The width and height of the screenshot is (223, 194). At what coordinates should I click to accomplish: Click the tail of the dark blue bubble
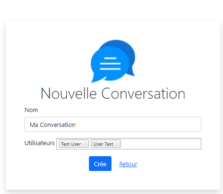pyautogui.click(x=133, y=72)
